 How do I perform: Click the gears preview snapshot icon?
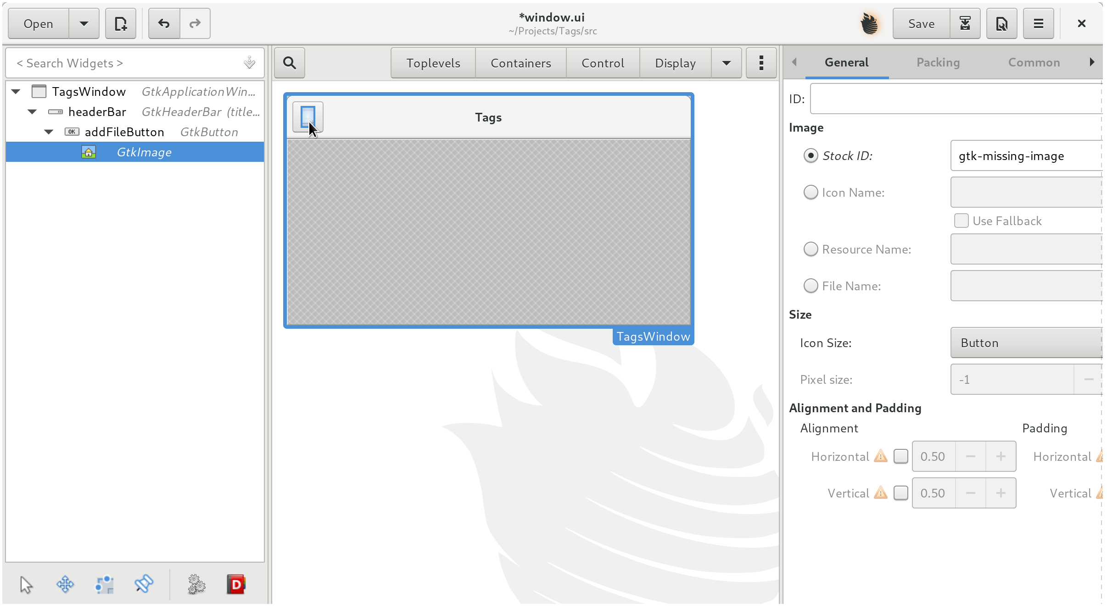196,585
